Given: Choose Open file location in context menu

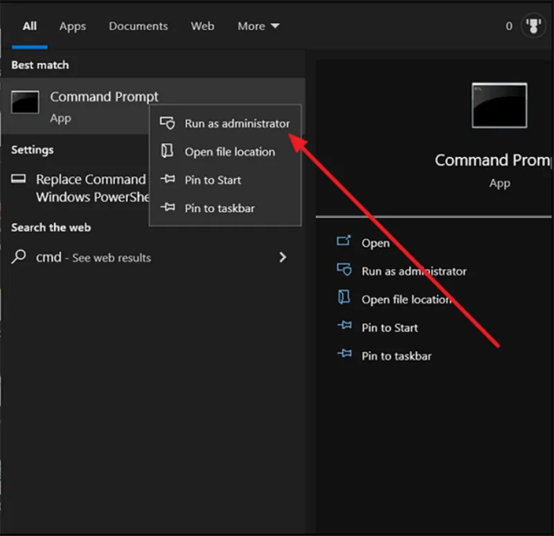Looking at the screenshot, I should [225, 151].
